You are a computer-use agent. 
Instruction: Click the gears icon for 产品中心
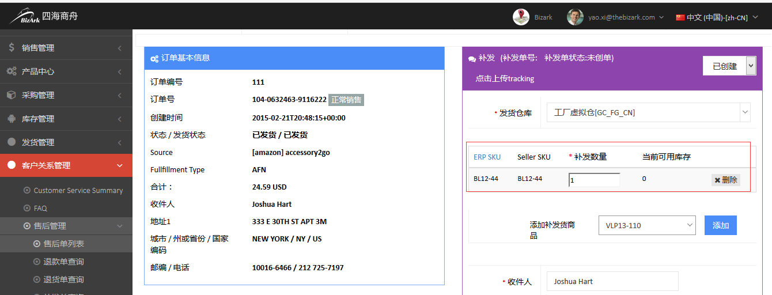(x=12, y=71)
